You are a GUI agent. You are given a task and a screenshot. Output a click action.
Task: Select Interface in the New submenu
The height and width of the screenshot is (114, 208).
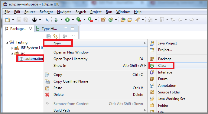pyautogui.click(x=178, y=72)
